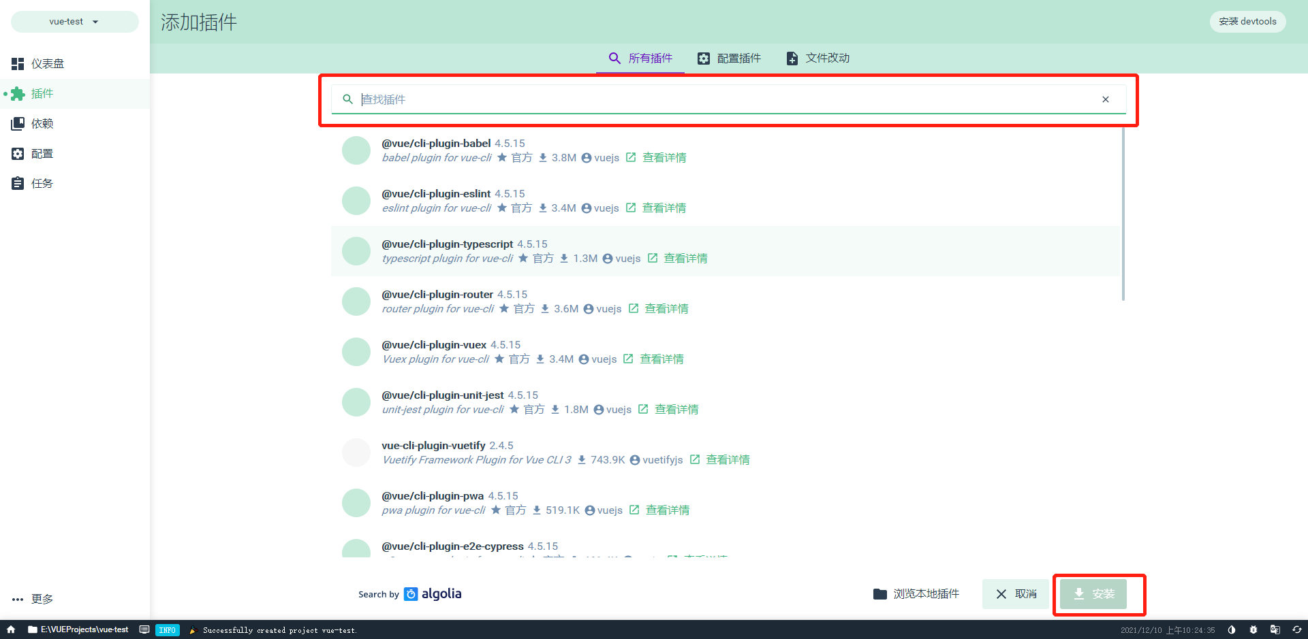Image resolution: width=1308 pixels, height=639 pixels.
Task: Click the bug report icon in status bar
Action: coord(1253,629)
